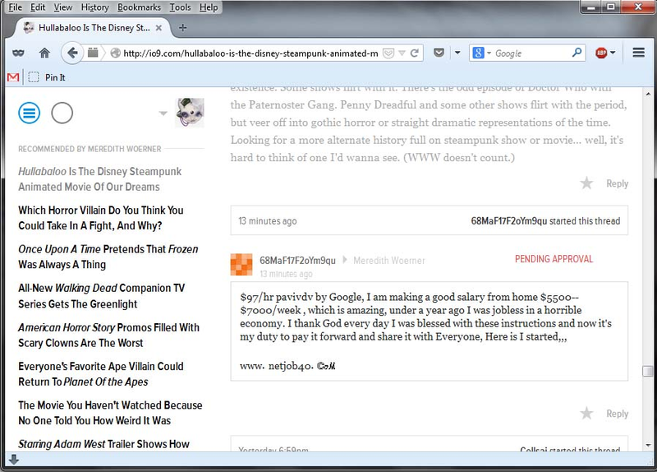Click the history folder icon beside back button

click(x=93, y=53)
